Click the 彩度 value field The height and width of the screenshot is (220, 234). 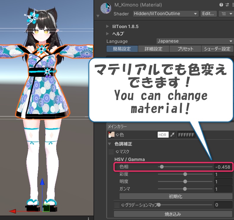coord(223,175)
